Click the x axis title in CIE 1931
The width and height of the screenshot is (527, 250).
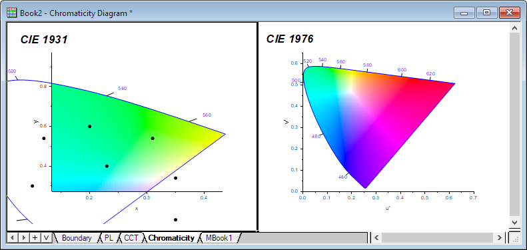click(137, 209)
